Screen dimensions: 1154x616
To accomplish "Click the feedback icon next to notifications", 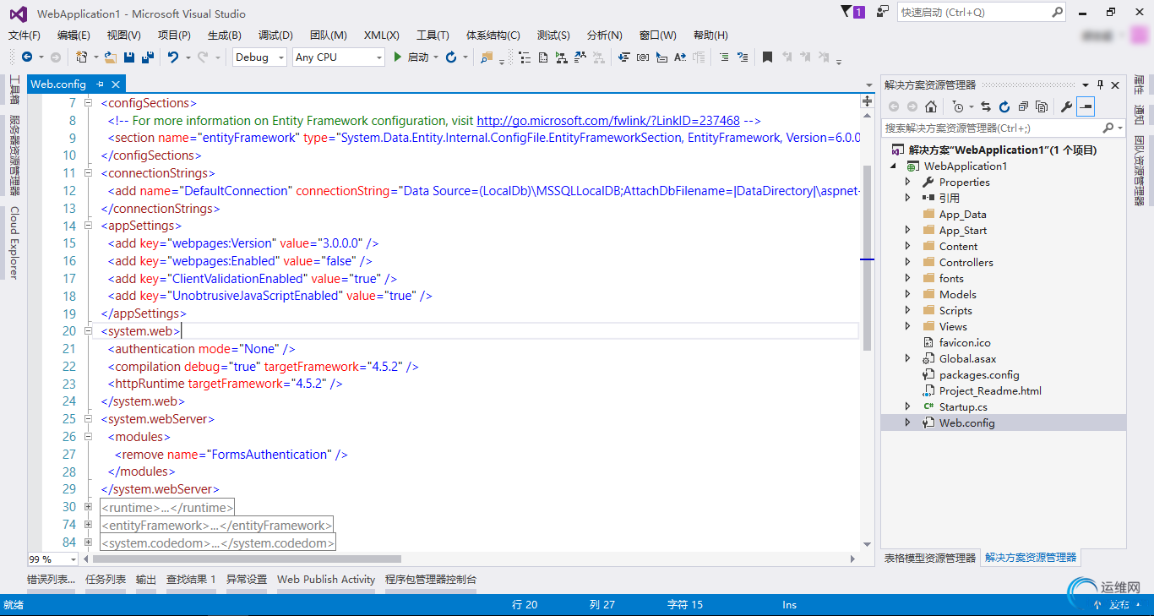I will click(x=883, y=12).
